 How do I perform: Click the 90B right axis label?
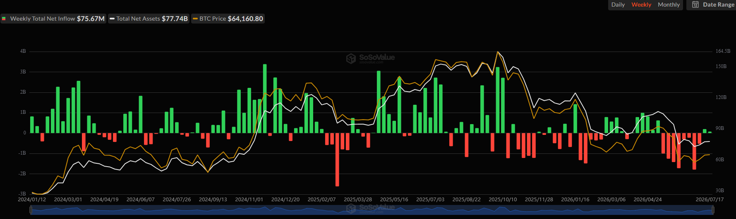(x=720, y=128)
